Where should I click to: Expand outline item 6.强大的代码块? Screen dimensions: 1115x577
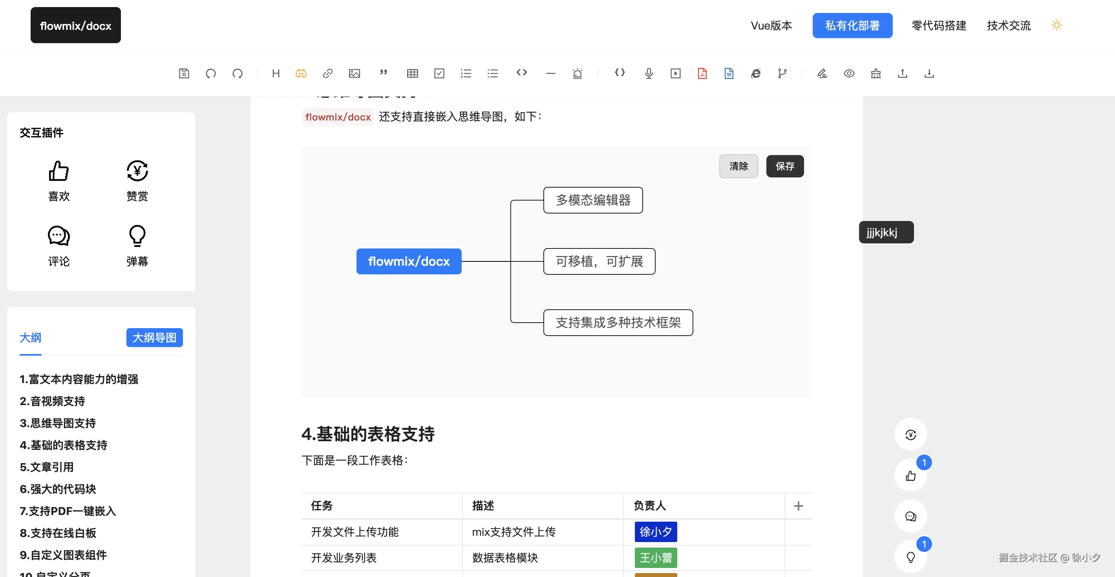pos(58,489)
